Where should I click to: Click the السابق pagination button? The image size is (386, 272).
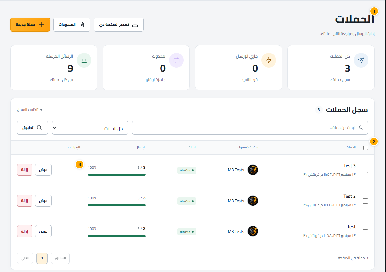pyautogui.click(x=60, y=258)
